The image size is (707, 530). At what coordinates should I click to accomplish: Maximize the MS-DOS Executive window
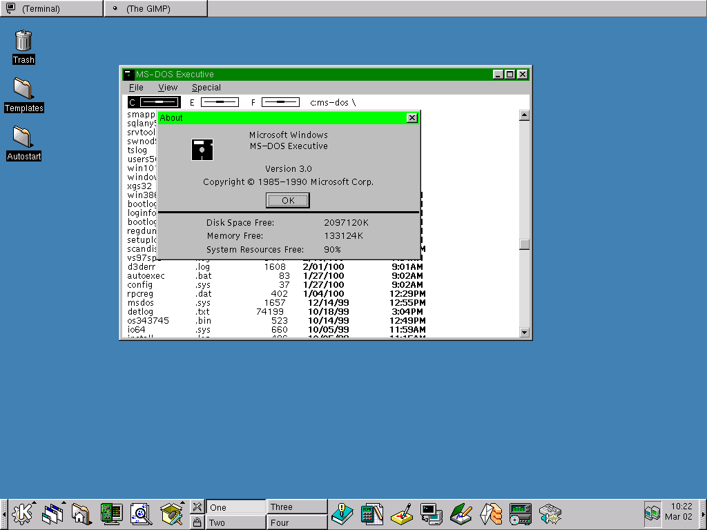pyautogui.click(x=510, y=75)
